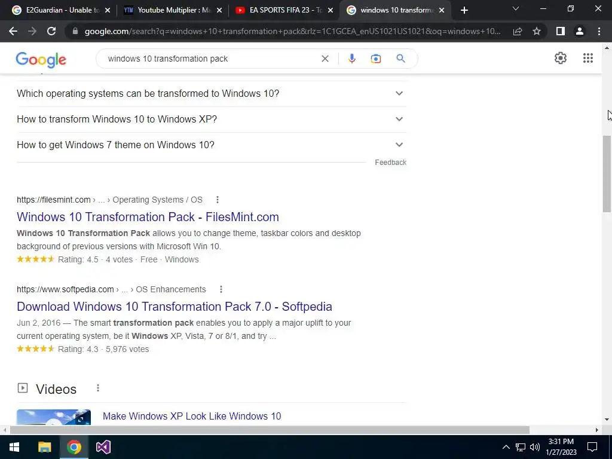Share this page from the address bar
This screenshot has width=612, height=459.
pyautogui.click(x=518, y=31)
